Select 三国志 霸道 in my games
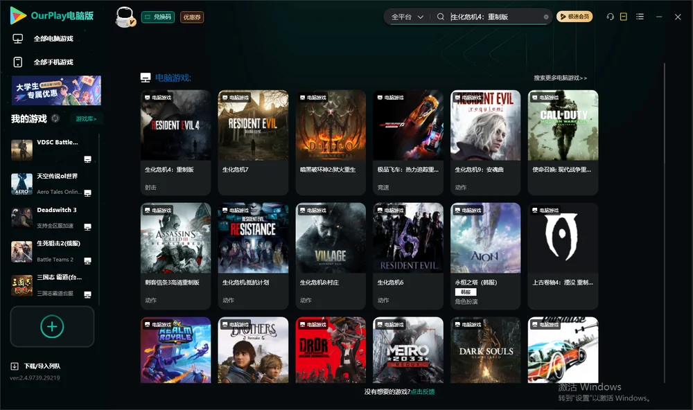This screenshot has width=693, height=410. 52,285
